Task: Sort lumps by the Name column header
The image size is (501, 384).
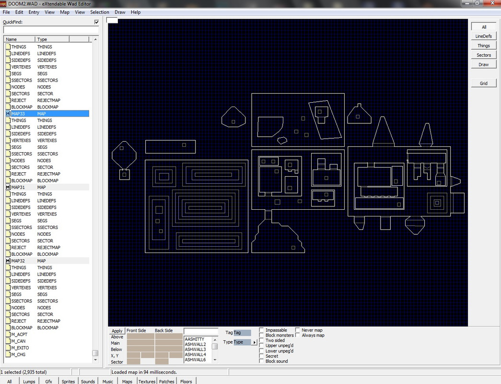Action: [20, 39]
